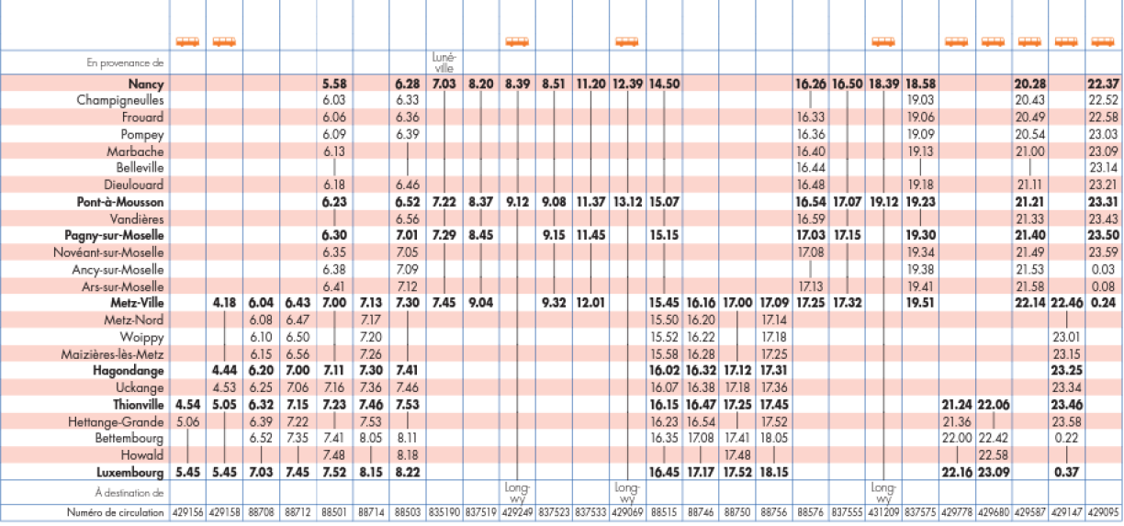The image size is (1124, 526).
Task: Select the bus icon above column 429095
Action: coord(1103,41)
